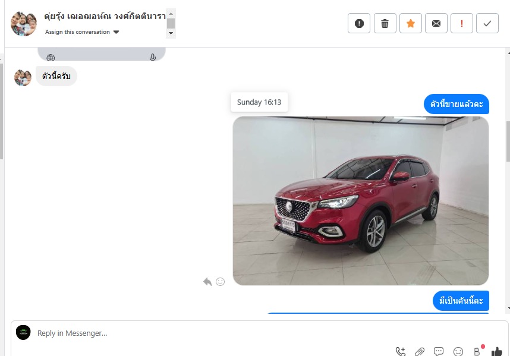Click the paperclip attachment icon
510x356 pixels.
420,351
